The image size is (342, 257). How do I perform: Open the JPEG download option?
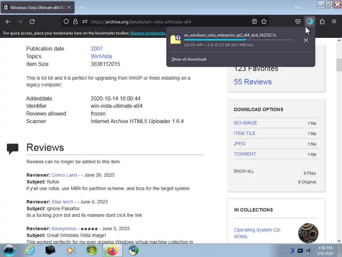[239, 144]
